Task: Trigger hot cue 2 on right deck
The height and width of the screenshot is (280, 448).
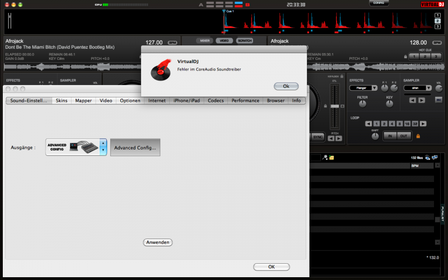Action: 425,57
